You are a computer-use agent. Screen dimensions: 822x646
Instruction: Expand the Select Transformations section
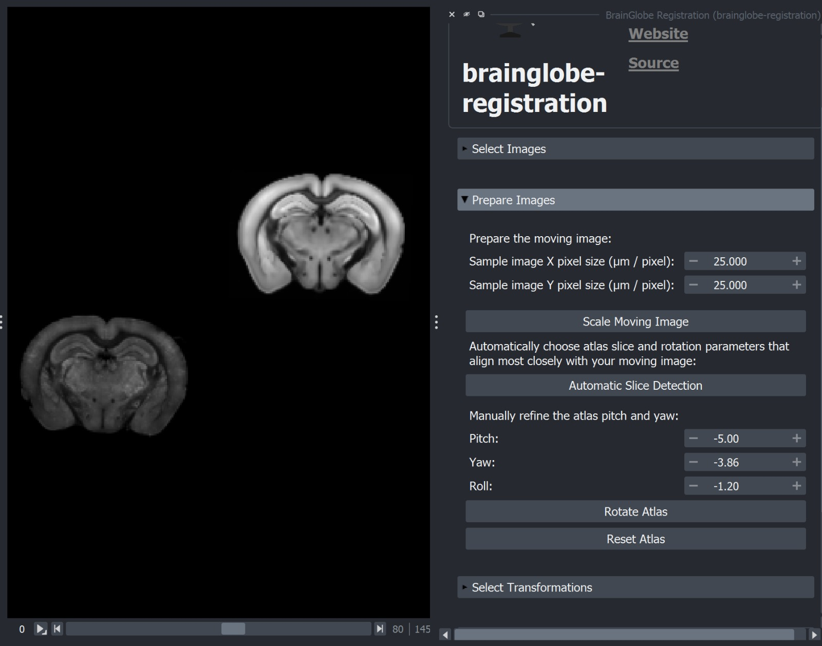[x=636, y=587]
